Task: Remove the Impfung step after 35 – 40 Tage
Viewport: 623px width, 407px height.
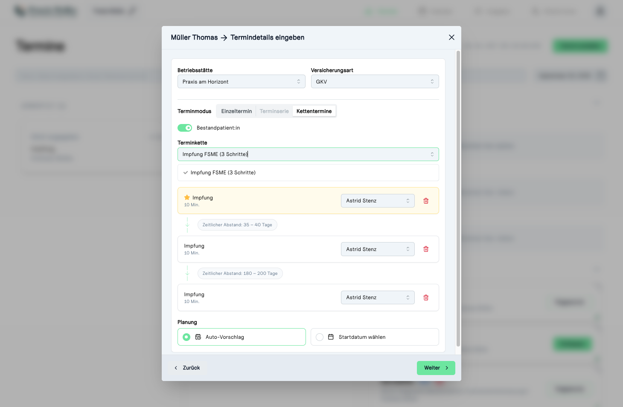Action: coord(426,249)
